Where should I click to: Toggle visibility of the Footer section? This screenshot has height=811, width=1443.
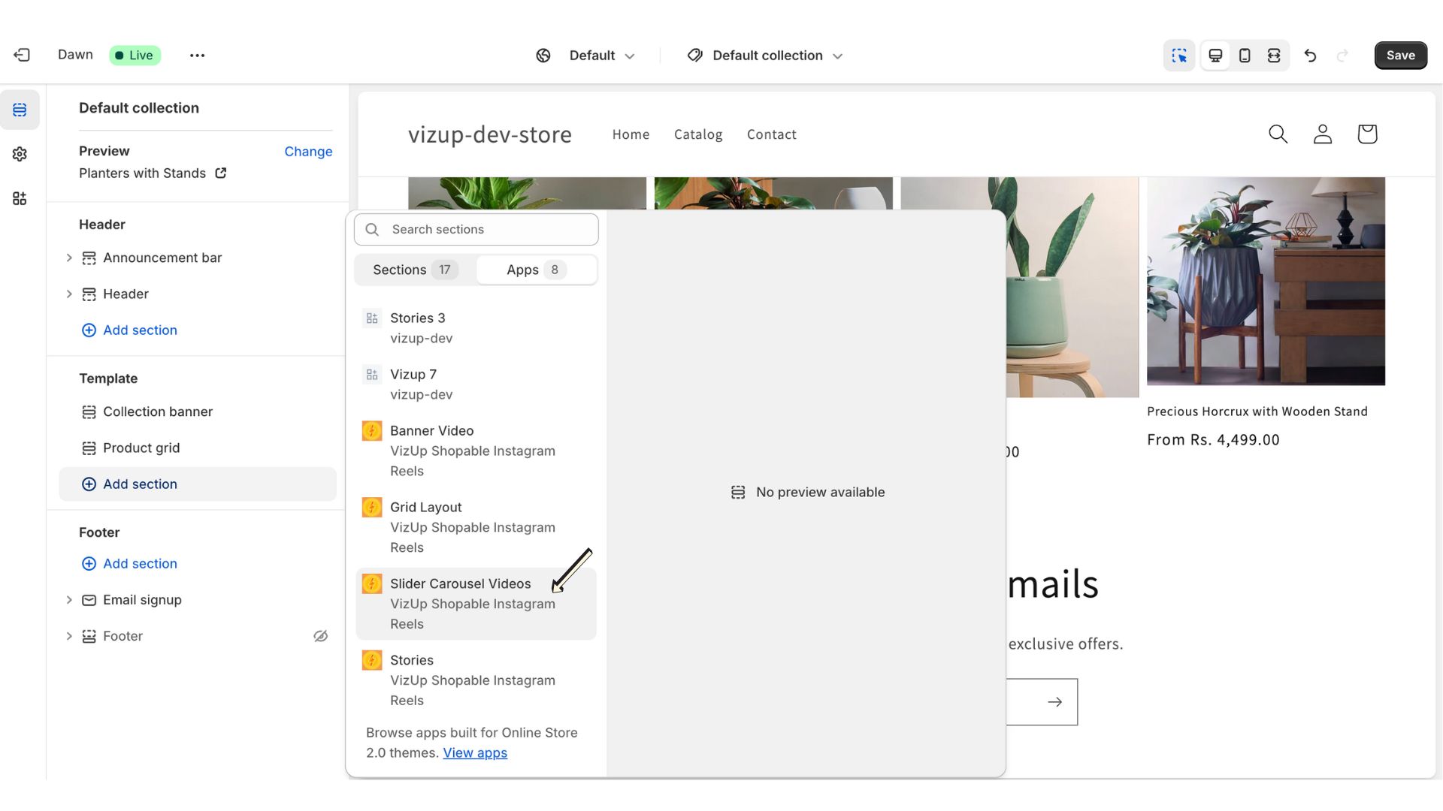point(320,636)
